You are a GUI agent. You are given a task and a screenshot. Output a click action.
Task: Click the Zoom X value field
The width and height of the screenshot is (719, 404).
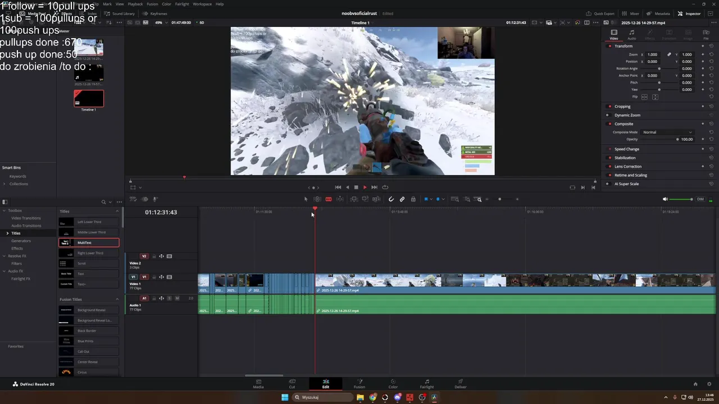(x=653, y=54)
